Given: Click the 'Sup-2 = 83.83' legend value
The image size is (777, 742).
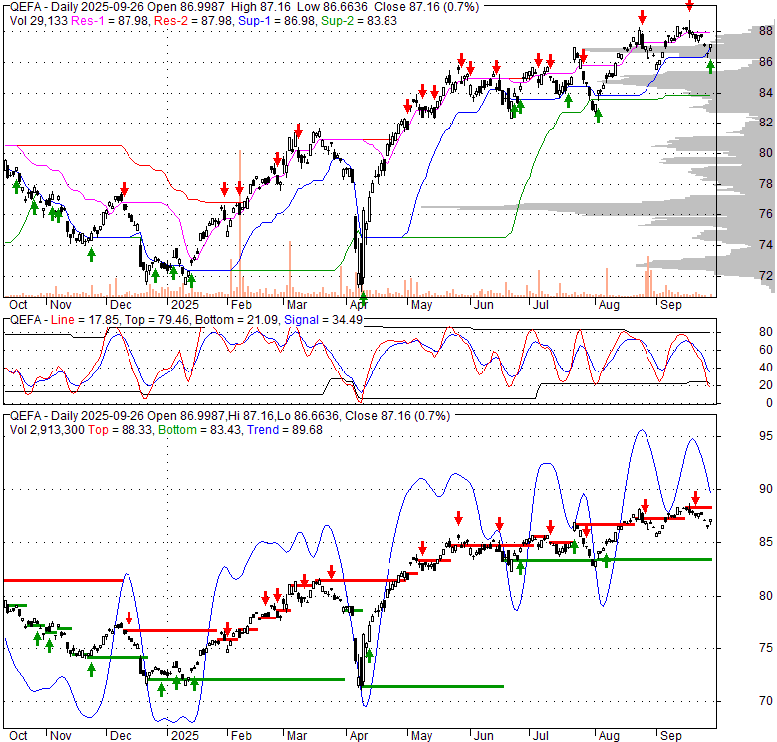Looking at the screenshot, I should [360, 21].
